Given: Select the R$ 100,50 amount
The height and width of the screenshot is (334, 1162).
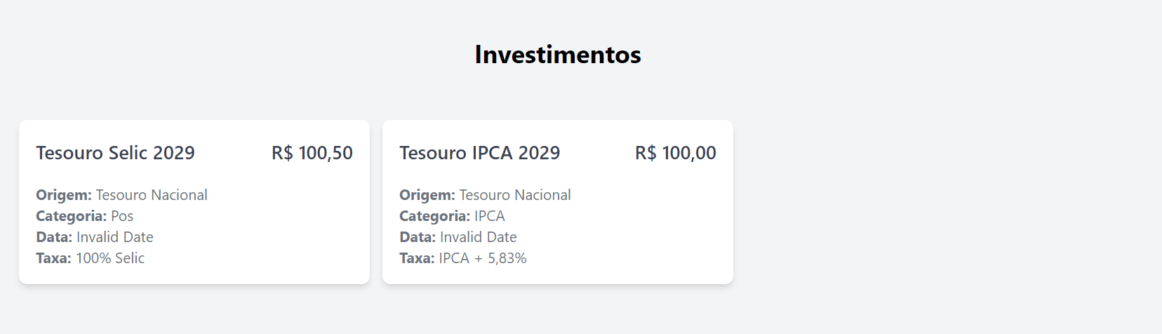Looking at the screenshot, I should 312,153.
